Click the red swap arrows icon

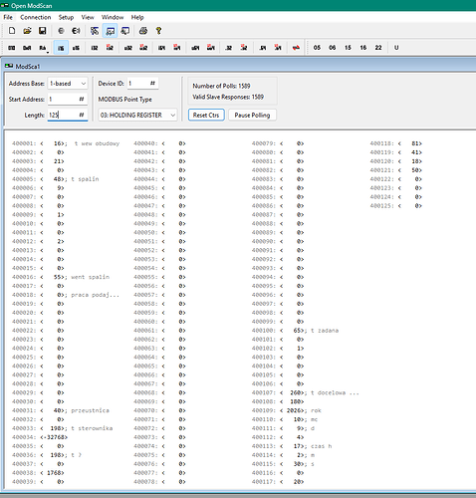tap(296, 48)
